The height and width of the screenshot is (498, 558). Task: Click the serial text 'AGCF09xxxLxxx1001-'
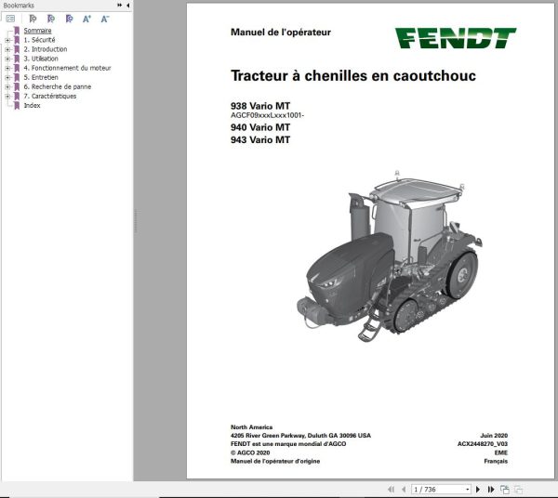pyautogui.click(x=267, y=115)
